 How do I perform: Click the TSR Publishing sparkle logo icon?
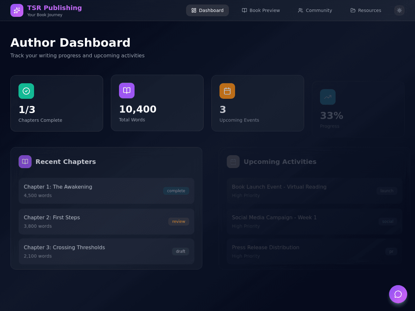tap(17, 10)
